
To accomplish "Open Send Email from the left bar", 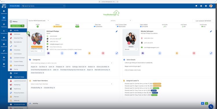I will tap(4, 45).
